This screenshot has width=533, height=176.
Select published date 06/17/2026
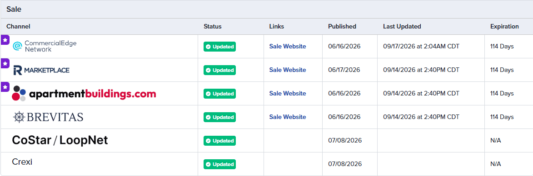344,70
